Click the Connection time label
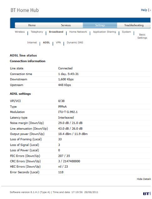152x199 pixels. point(21,74)
